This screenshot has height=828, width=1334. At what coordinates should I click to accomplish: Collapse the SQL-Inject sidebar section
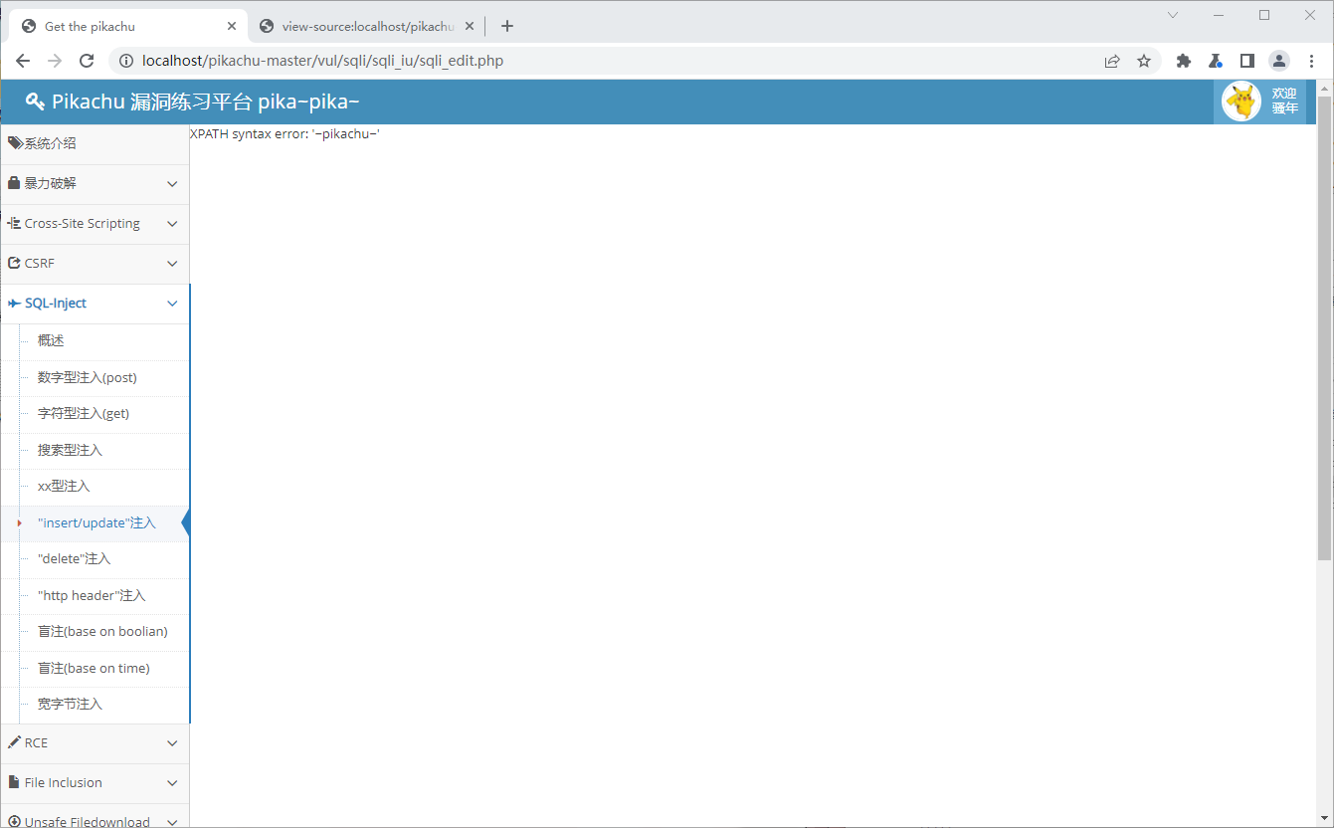[x=95, y=304]
